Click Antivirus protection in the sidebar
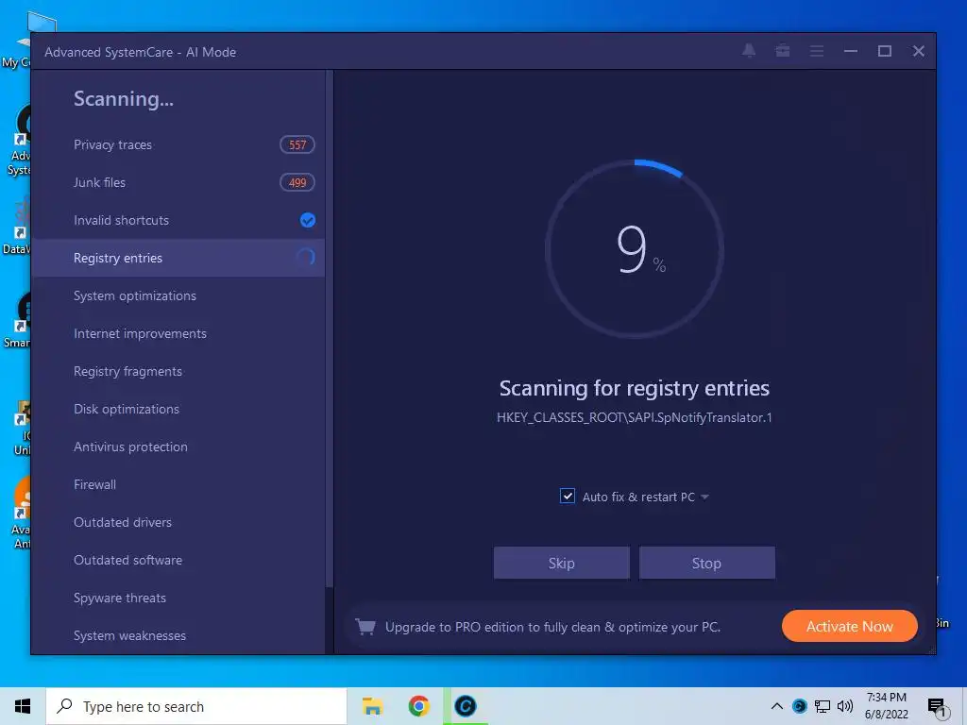 [x=178, y=447]
